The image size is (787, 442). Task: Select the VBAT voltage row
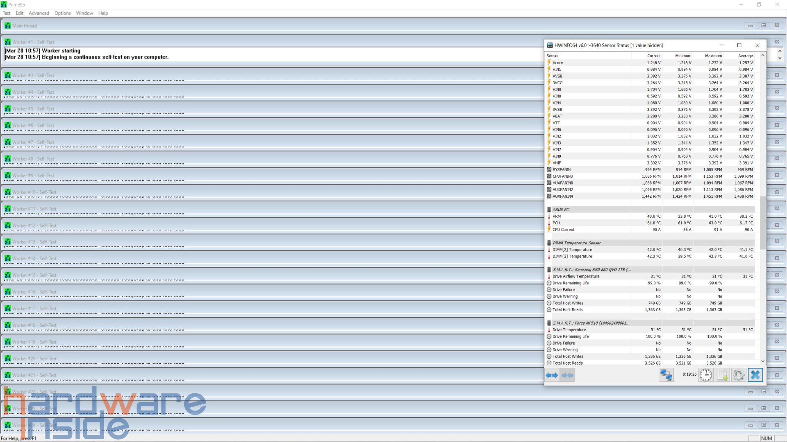(650, 116)
